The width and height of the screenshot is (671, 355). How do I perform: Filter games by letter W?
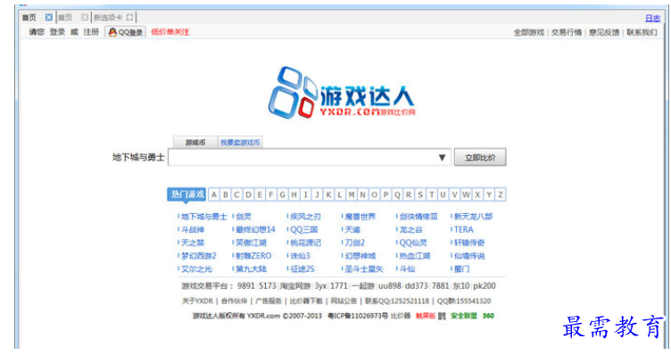click(466, 194)
